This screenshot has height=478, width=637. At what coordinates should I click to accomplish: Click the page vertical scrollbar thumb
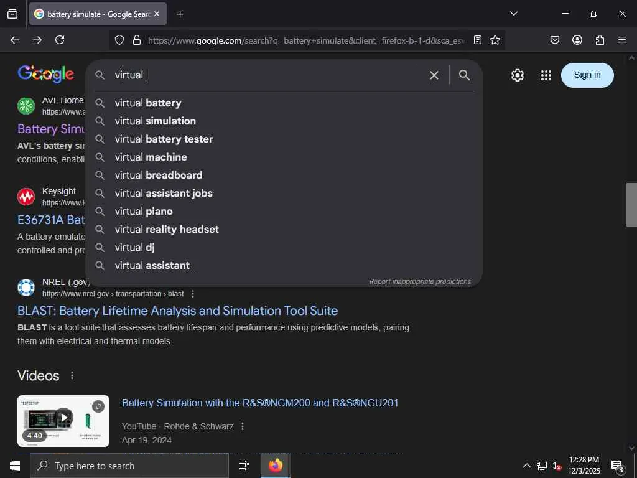click(631, 205)
